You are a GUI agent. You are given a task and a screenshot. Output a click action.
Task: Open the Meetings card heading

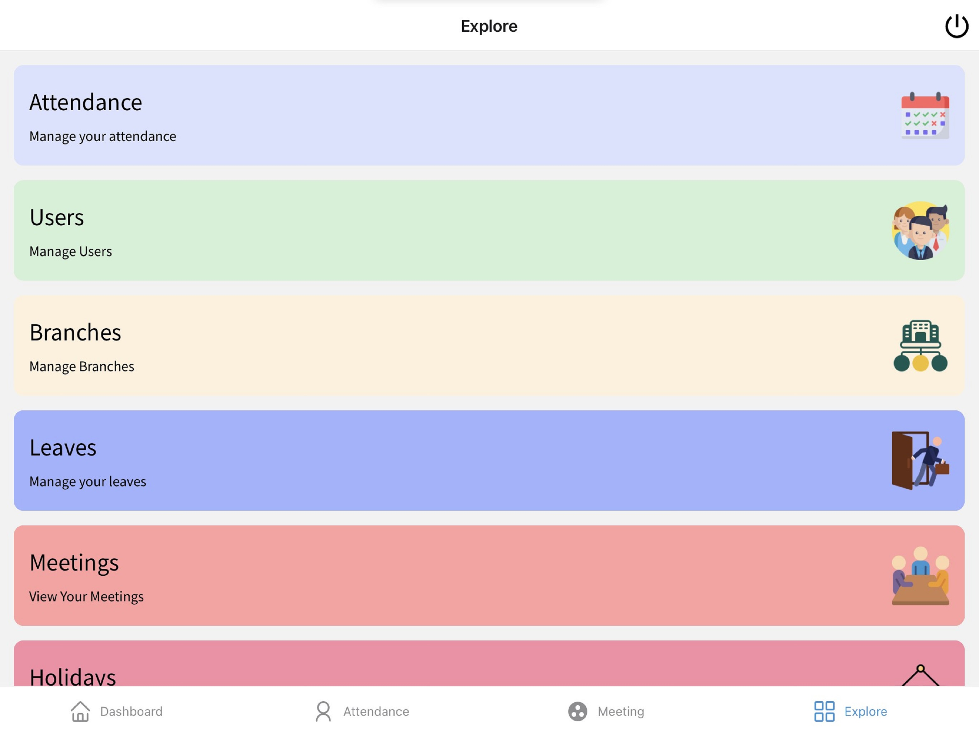point(74,563)
